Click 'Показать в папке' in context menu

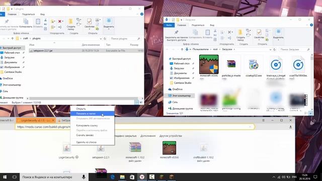point(86,114)
